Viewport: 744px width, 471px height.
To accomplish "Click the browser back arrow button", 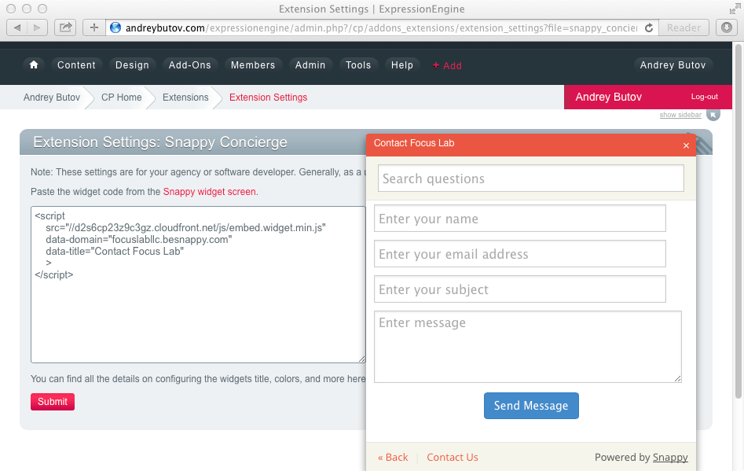I will coord(17,28).
